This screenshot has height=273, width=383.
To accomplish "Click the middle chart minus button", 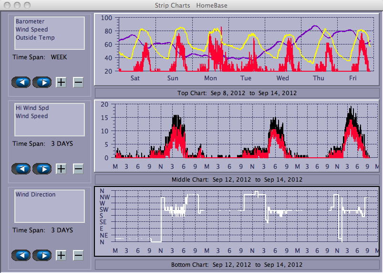I will (78, 169).
